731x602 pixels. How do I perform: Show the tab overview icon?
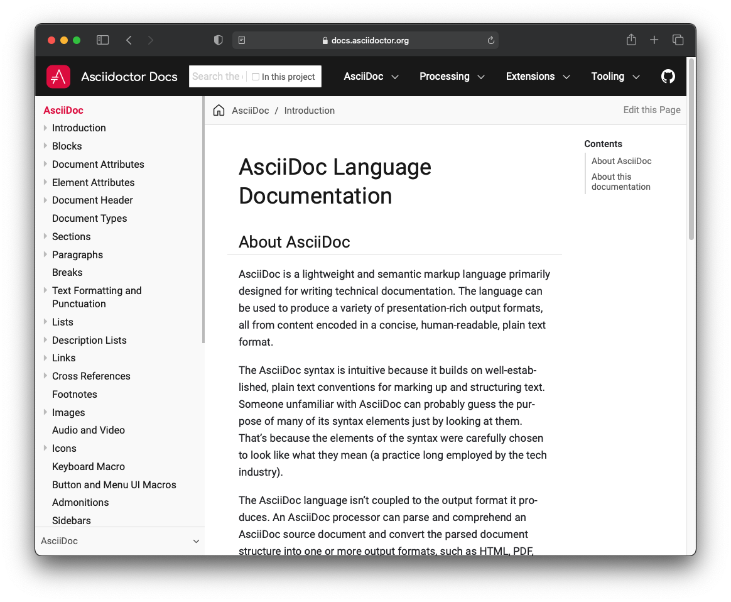click(678, 40)
